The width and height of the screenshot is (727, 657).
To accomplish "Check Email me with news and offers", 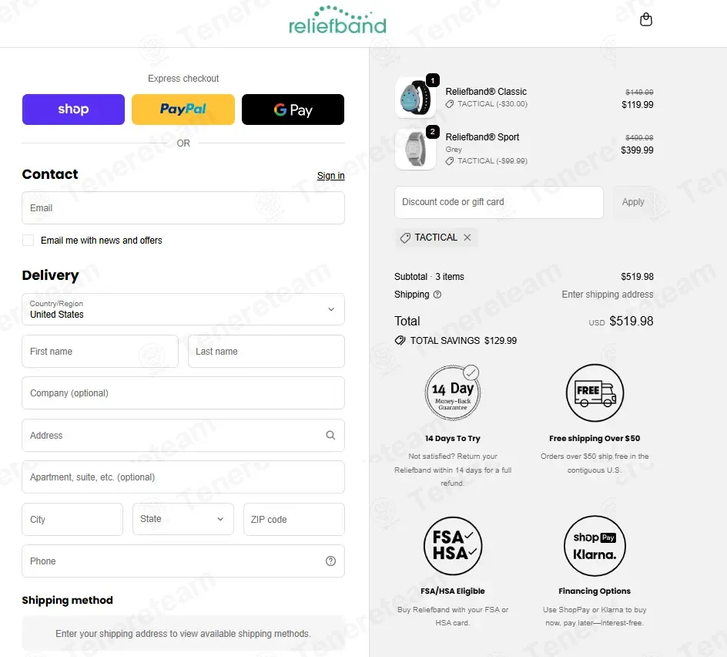I will tap(28, 240).
